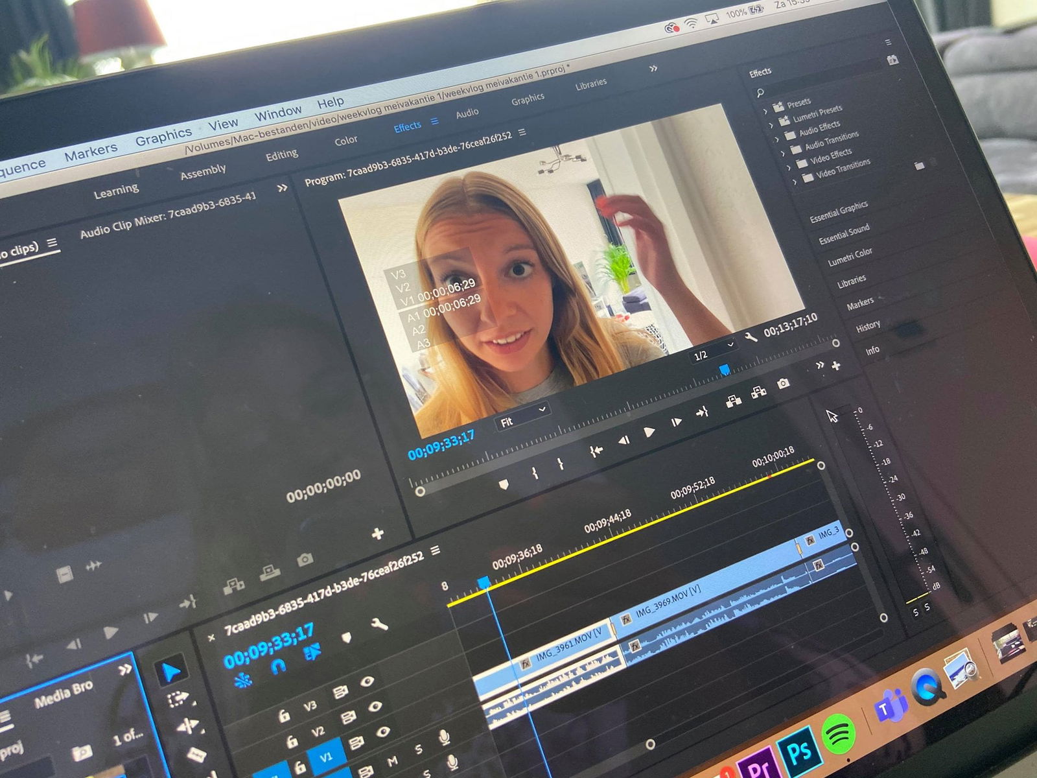Open the 1/2 playback resolution dropdown
This screenshot has width=1037, height=778.
click(x=712, y=351)
